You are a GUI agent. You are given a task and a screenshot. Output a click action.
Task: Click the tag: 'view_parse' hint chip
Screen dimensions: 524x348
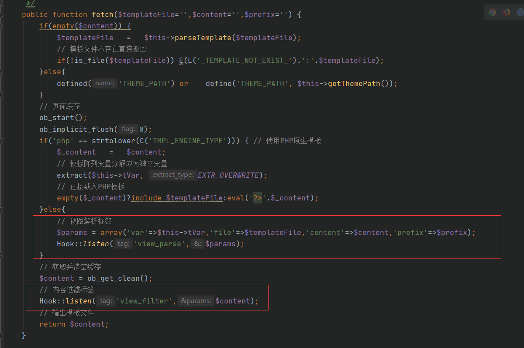(x=123, y=244)
